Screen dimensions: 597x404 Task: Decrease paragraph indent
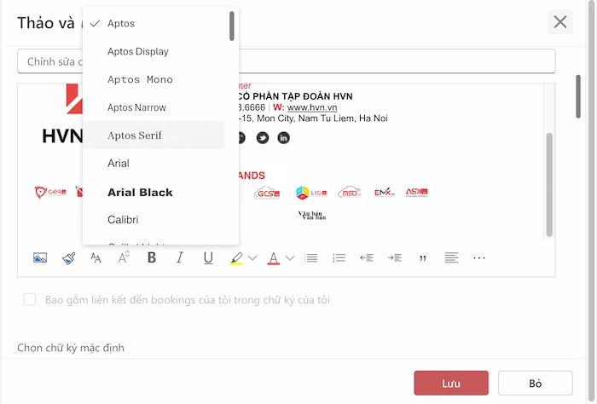coord(367,258)
